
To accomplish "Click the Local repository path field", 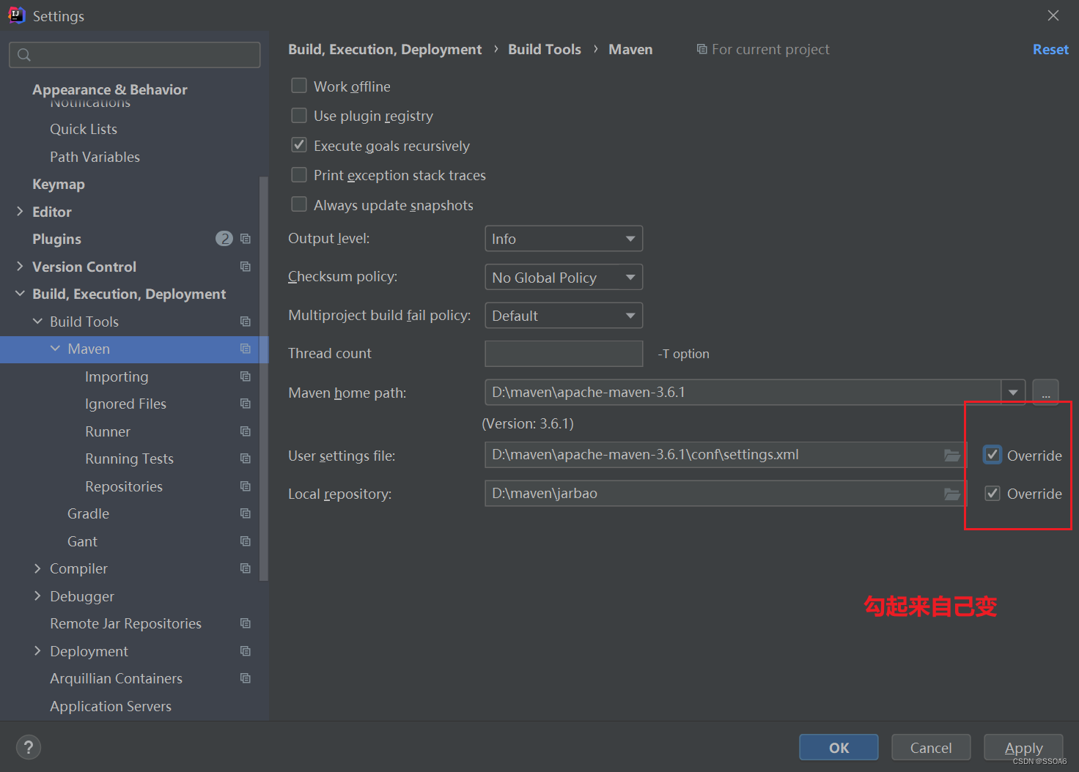I will coord(726,494).
